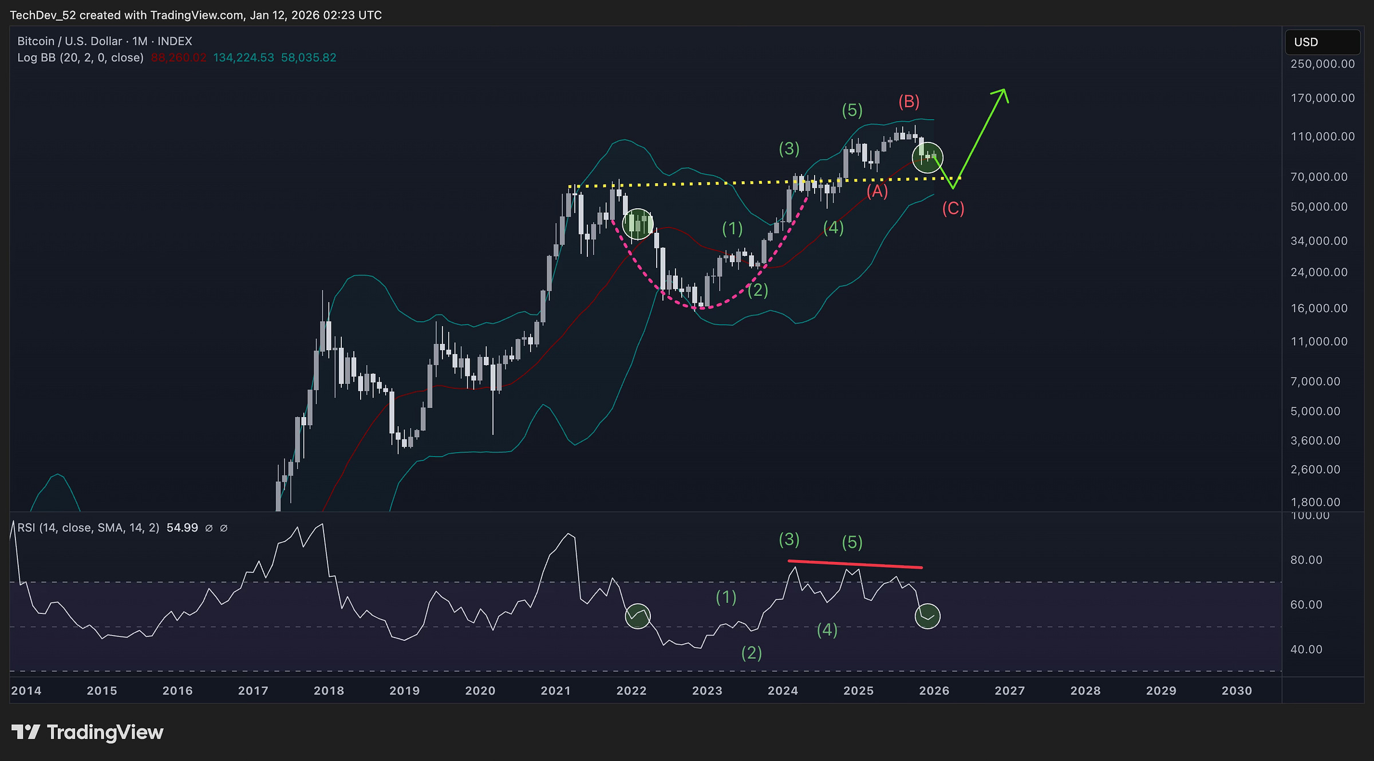Screen dimensions: 1374x761
Task: Click the 2026 label on time axis
Action: pyautogui.click(x=934, y=691)
